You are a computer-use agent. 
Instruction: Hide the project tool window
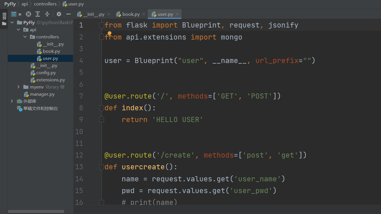click(x=68, y=14)
